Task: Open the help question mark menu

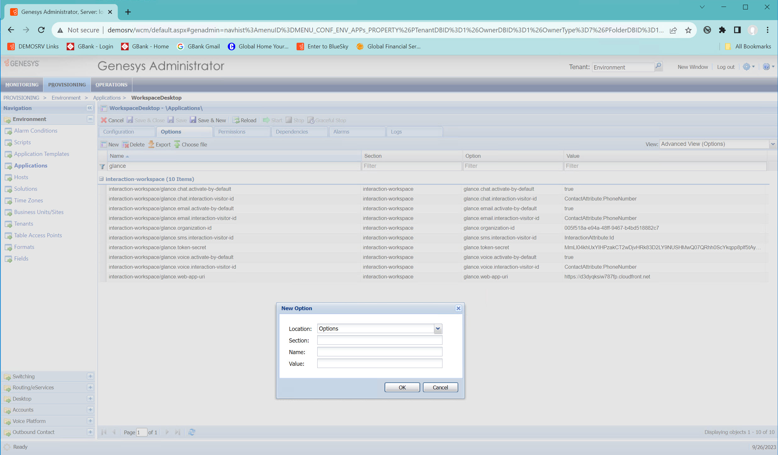Action: [x=768, y=67]
